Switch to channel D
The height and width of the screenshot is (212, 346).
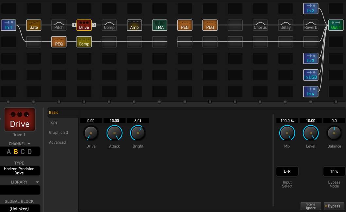pos(29,152)
